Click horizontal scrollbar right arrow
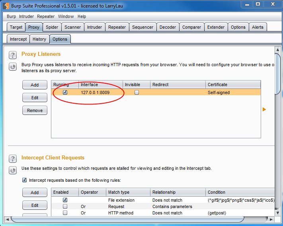 271,219
